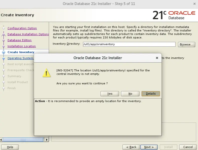Click the right arrow of the sidebar scrollbar
198x150 pixels.
[x=47, y=140]
